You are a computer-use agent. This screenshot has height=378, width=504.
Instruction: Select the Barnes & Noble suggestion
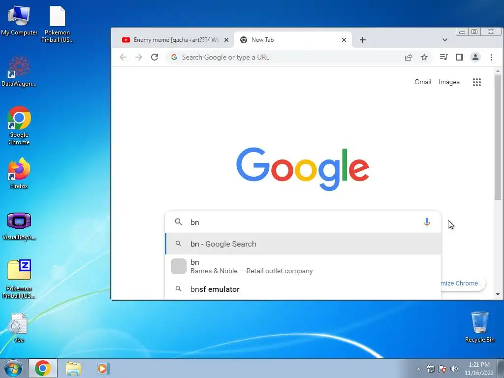[x=303, y=266]
